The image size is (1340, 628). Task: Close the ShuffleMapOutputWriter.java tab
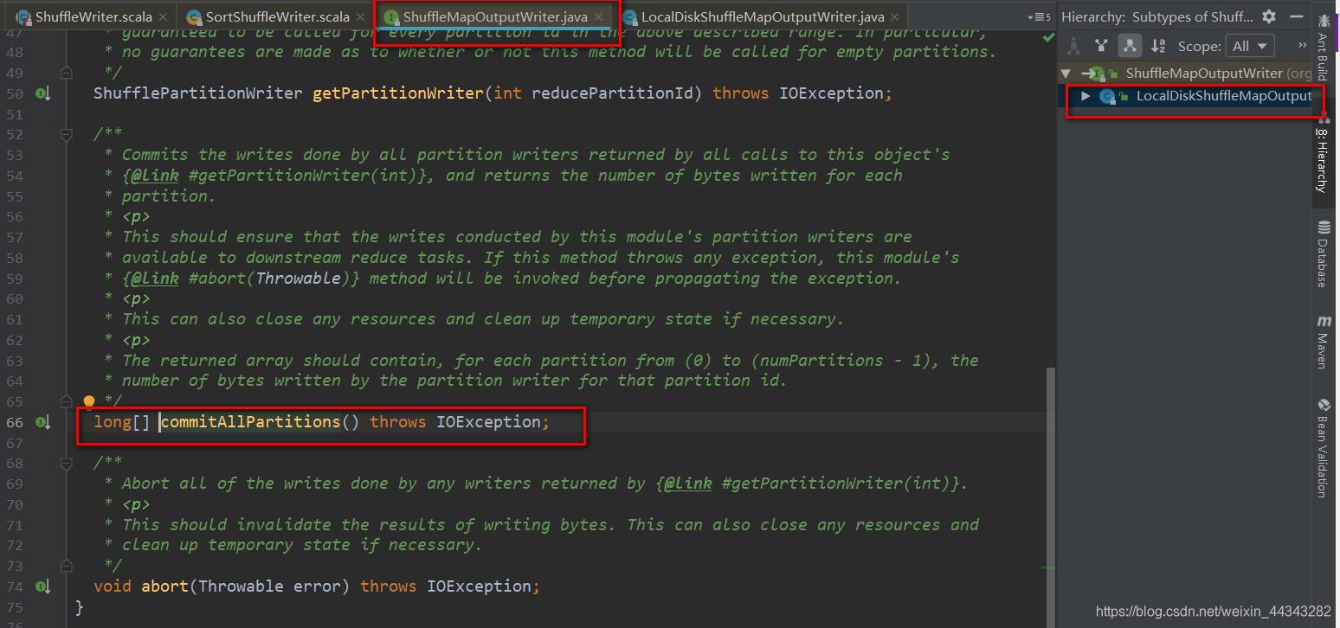[598, 17]
